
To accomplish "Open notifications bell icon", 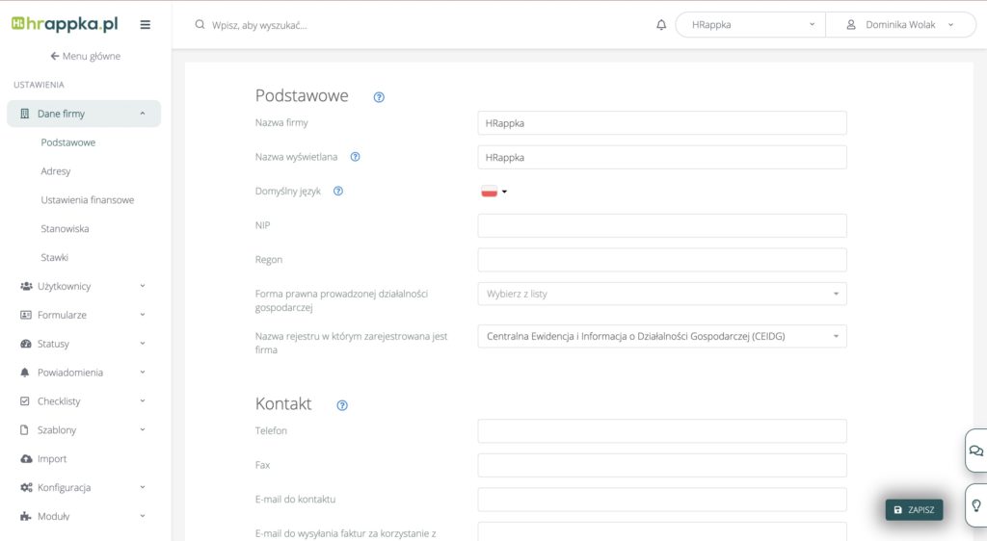I will pyautogui.click(x=661, y=25).
